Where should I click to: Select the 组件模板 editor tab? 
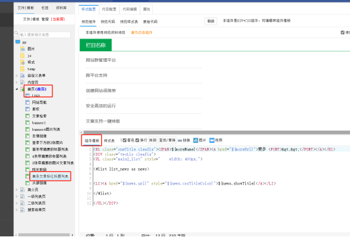tap(92, 140)
